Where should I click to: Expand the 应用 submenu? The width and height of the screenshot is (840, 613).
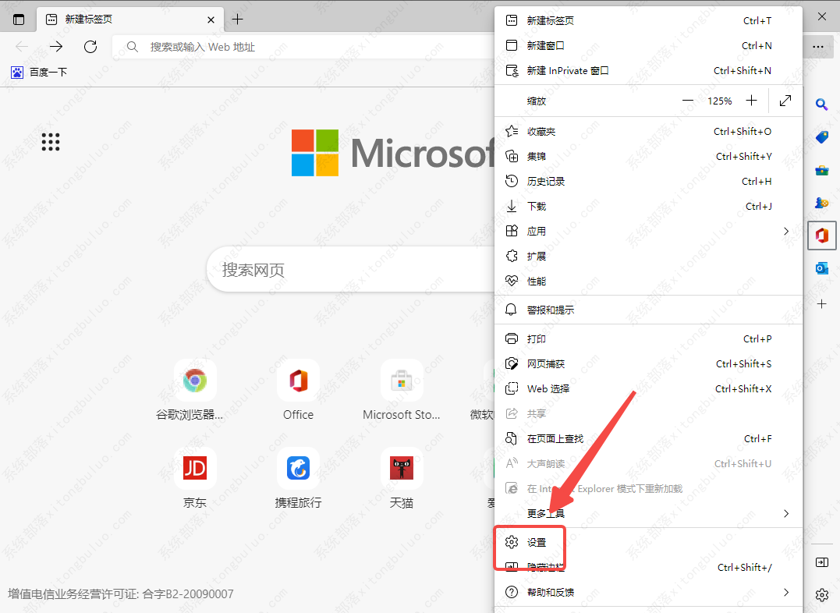pos(785,231)
